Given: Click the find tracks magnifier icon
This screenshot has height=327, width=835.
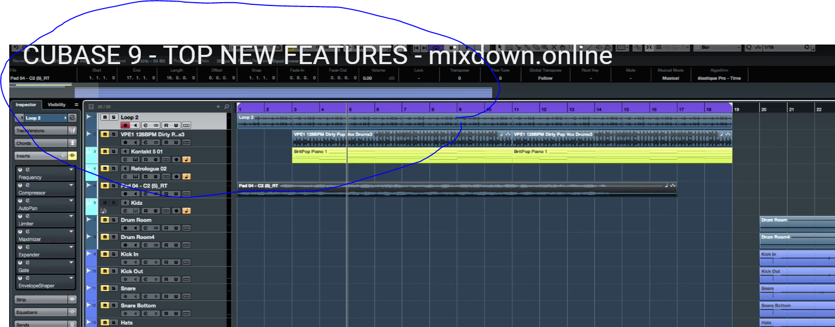Looking at the screenshot, I should [226, 107].
